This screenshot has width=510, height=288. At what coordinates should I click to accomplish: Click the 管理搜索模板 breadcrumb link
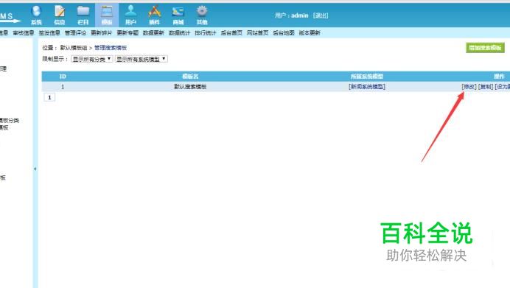pos(111,48)
